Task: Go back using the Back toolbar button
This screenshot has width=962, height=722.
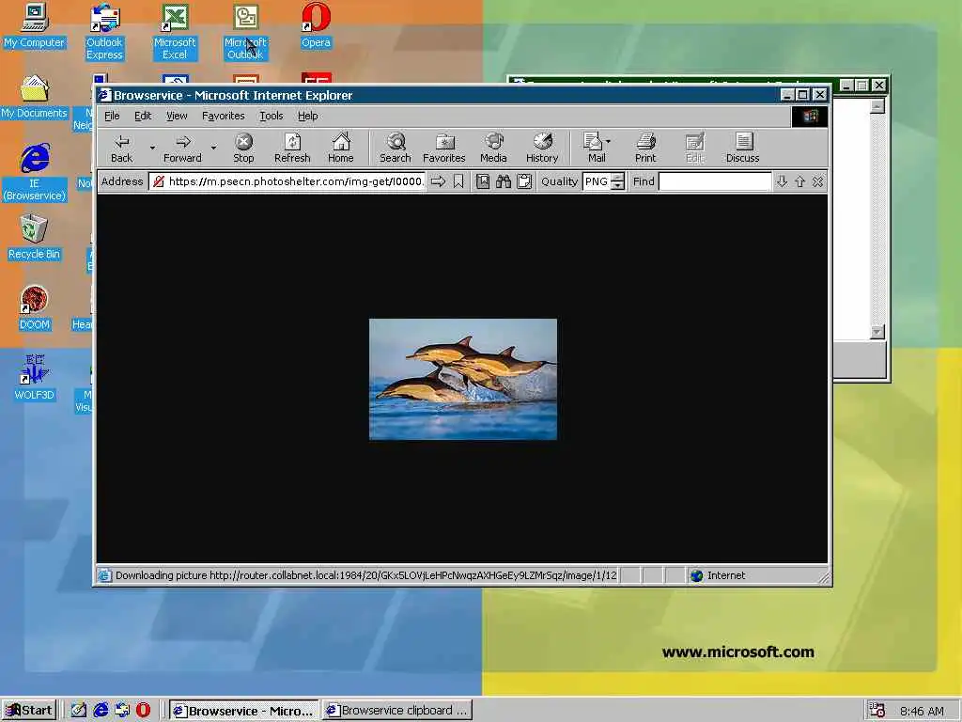Action: pyautogui.click(x=121, y=148)
